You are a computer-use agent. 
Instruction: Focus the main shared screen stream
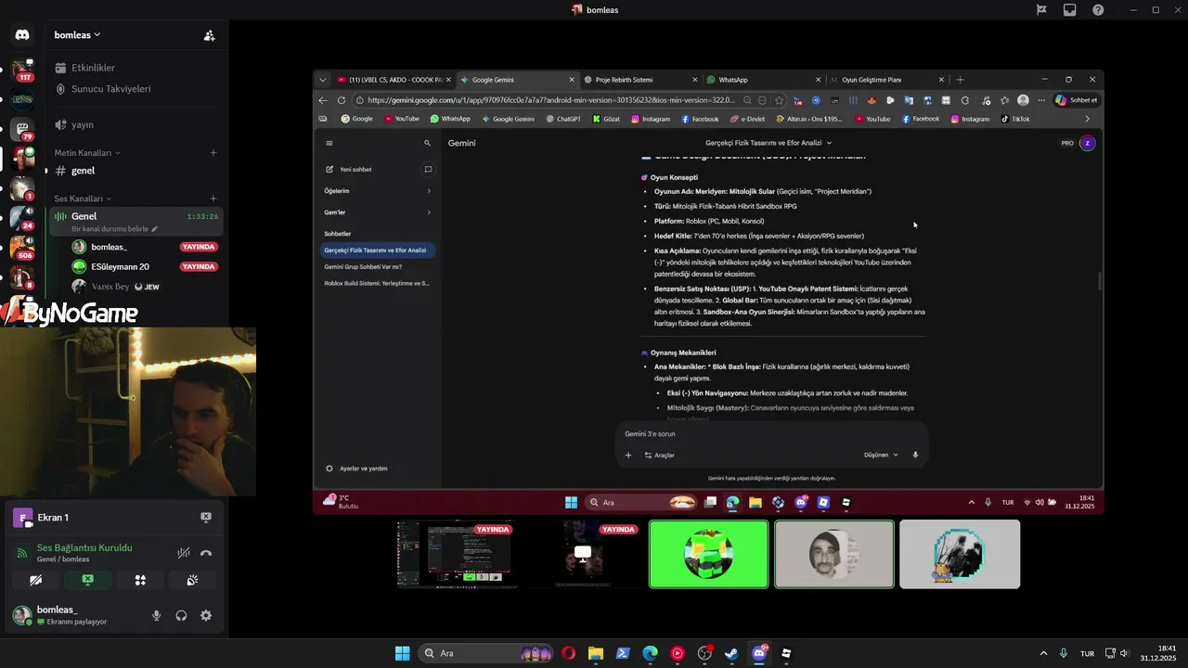(x=708, y=292)
